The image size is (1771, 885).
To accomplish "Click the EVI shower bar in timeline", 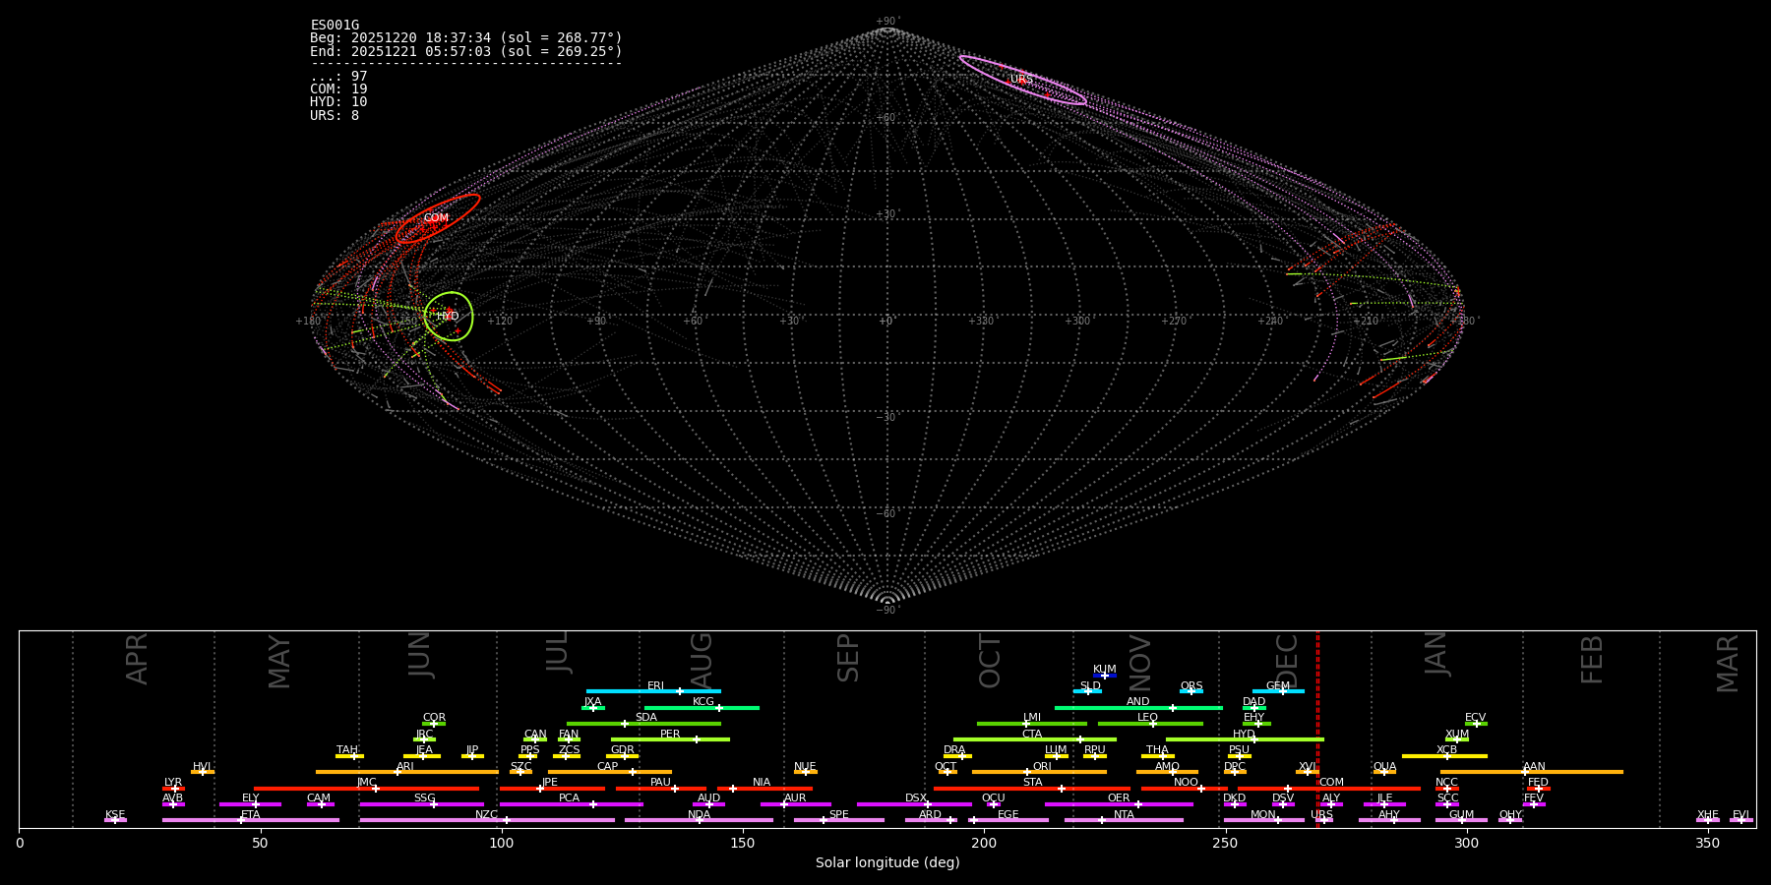I will tap(1741, 820).
